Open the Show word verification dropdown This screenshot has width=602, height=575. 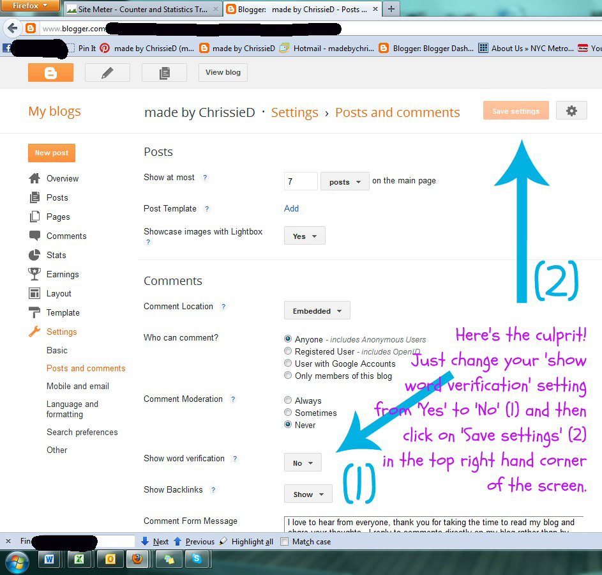point(303,463)
